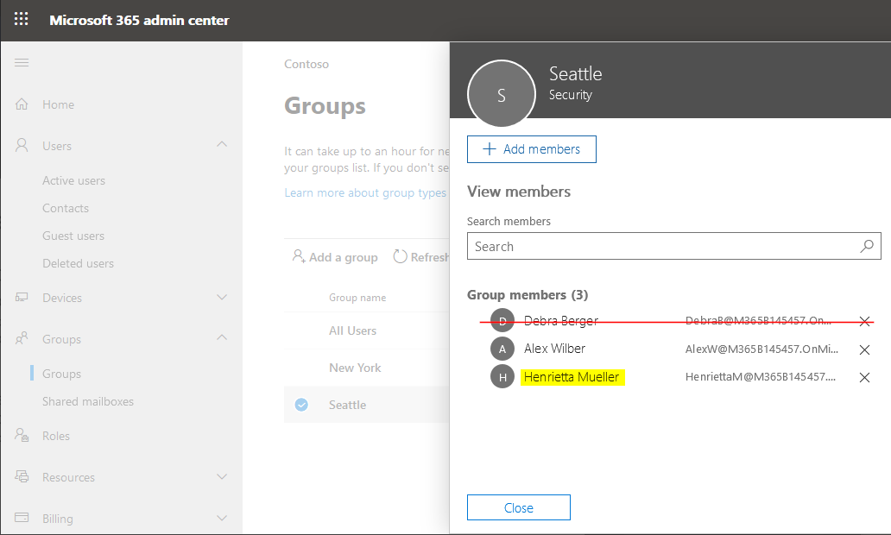The width and height of the screenshot is (891, 535).
Task: Open Shared mailboxes in sidebar
Action: point(88,401)
